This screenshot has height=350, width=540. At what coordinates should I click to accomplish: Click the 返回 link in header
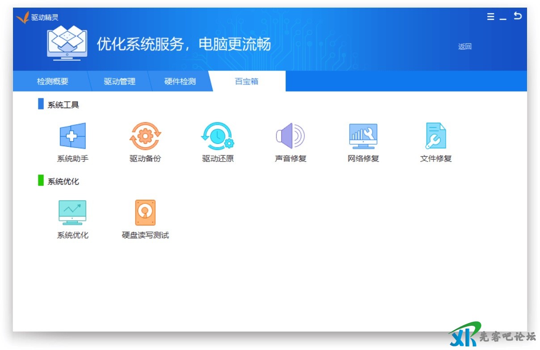coord(465,46)
